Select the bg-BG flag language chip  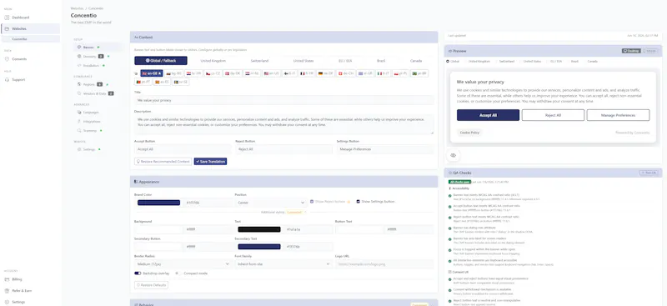(x=174, y=73)
